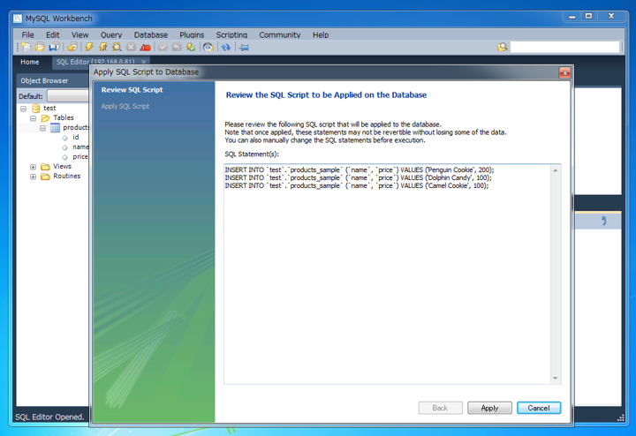Minimize the MySQL Workbench window
The width and height of the screenshot is (636, 436).
(572, 16)
